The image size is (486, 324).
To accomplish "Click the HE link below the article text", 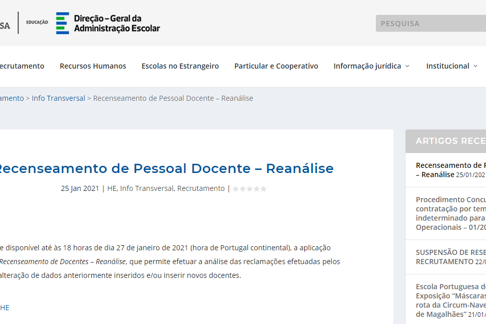I will [5, 308].
